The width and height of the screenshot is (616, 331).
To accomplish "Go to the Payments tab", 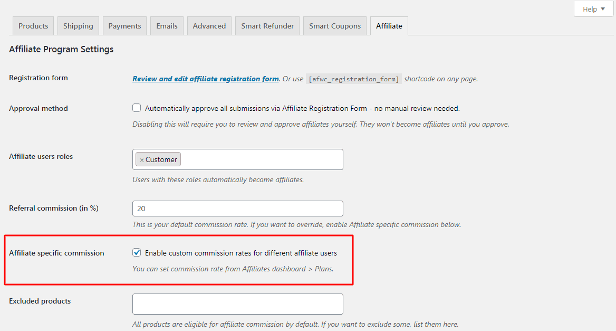I will tap(124, 26).
